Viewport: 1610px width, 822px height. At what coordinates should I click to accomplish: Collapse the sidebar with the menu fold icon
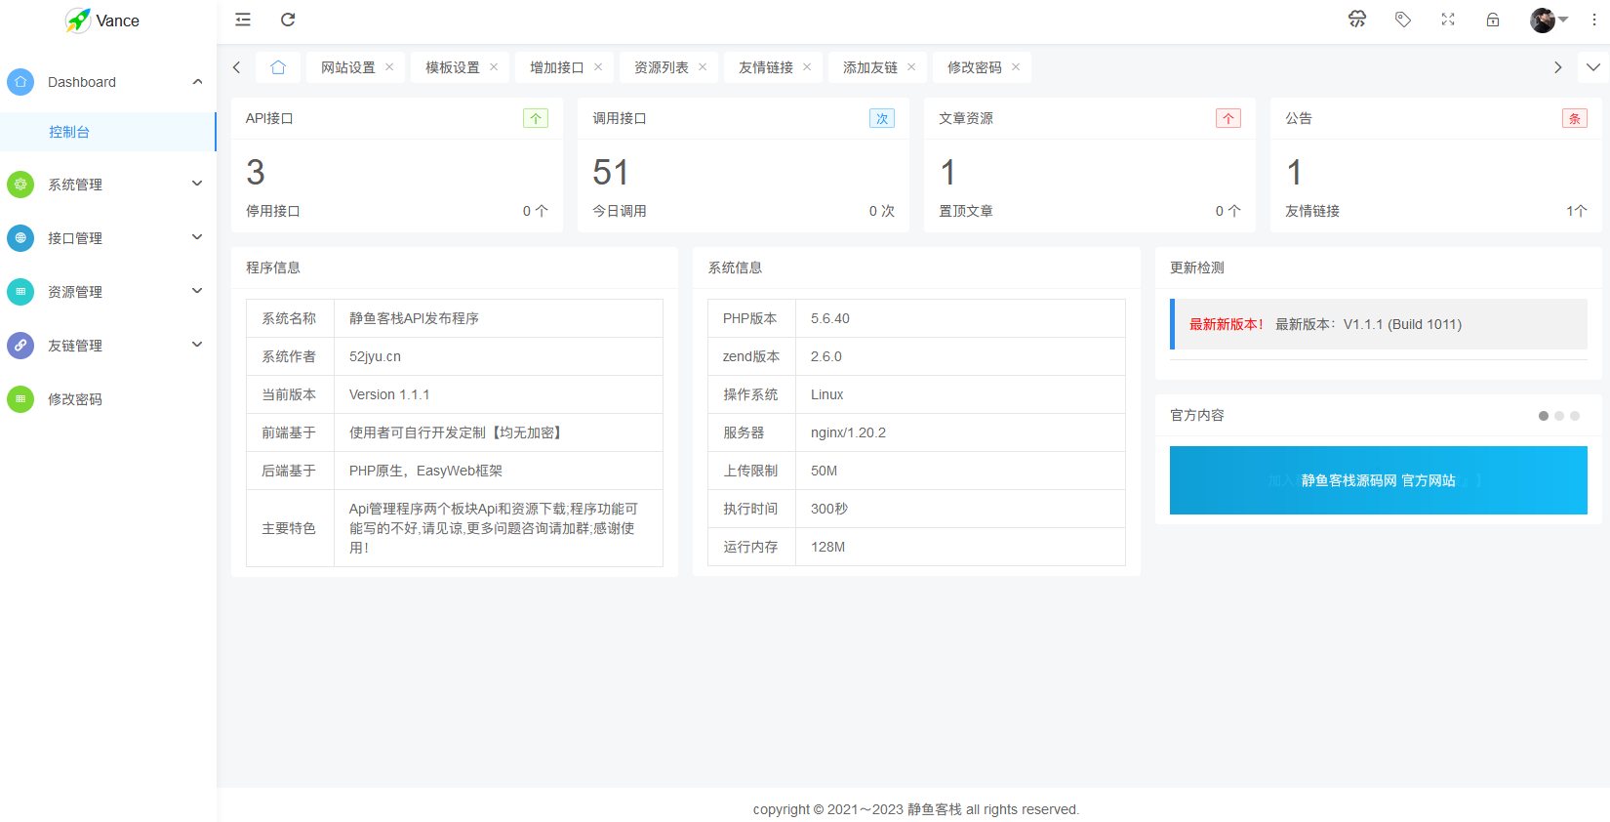(x=243, y=20)
